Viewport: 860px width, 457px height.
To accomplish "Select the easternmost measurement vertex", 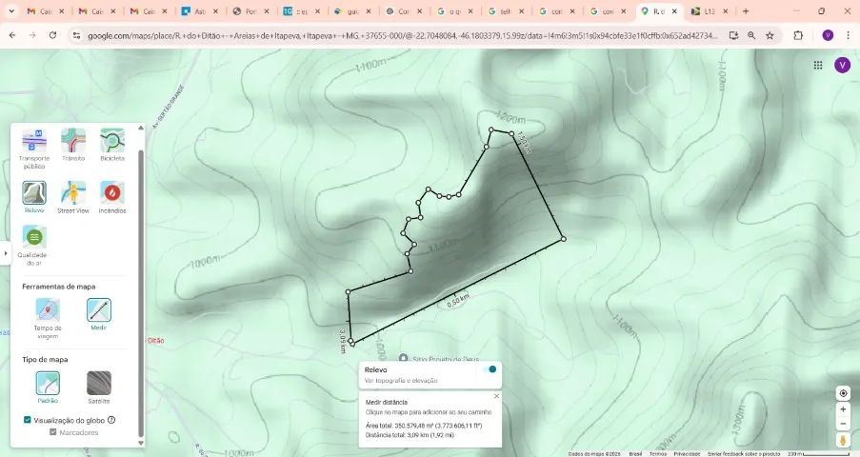I will pyautogui.click(x=563, y=239).
